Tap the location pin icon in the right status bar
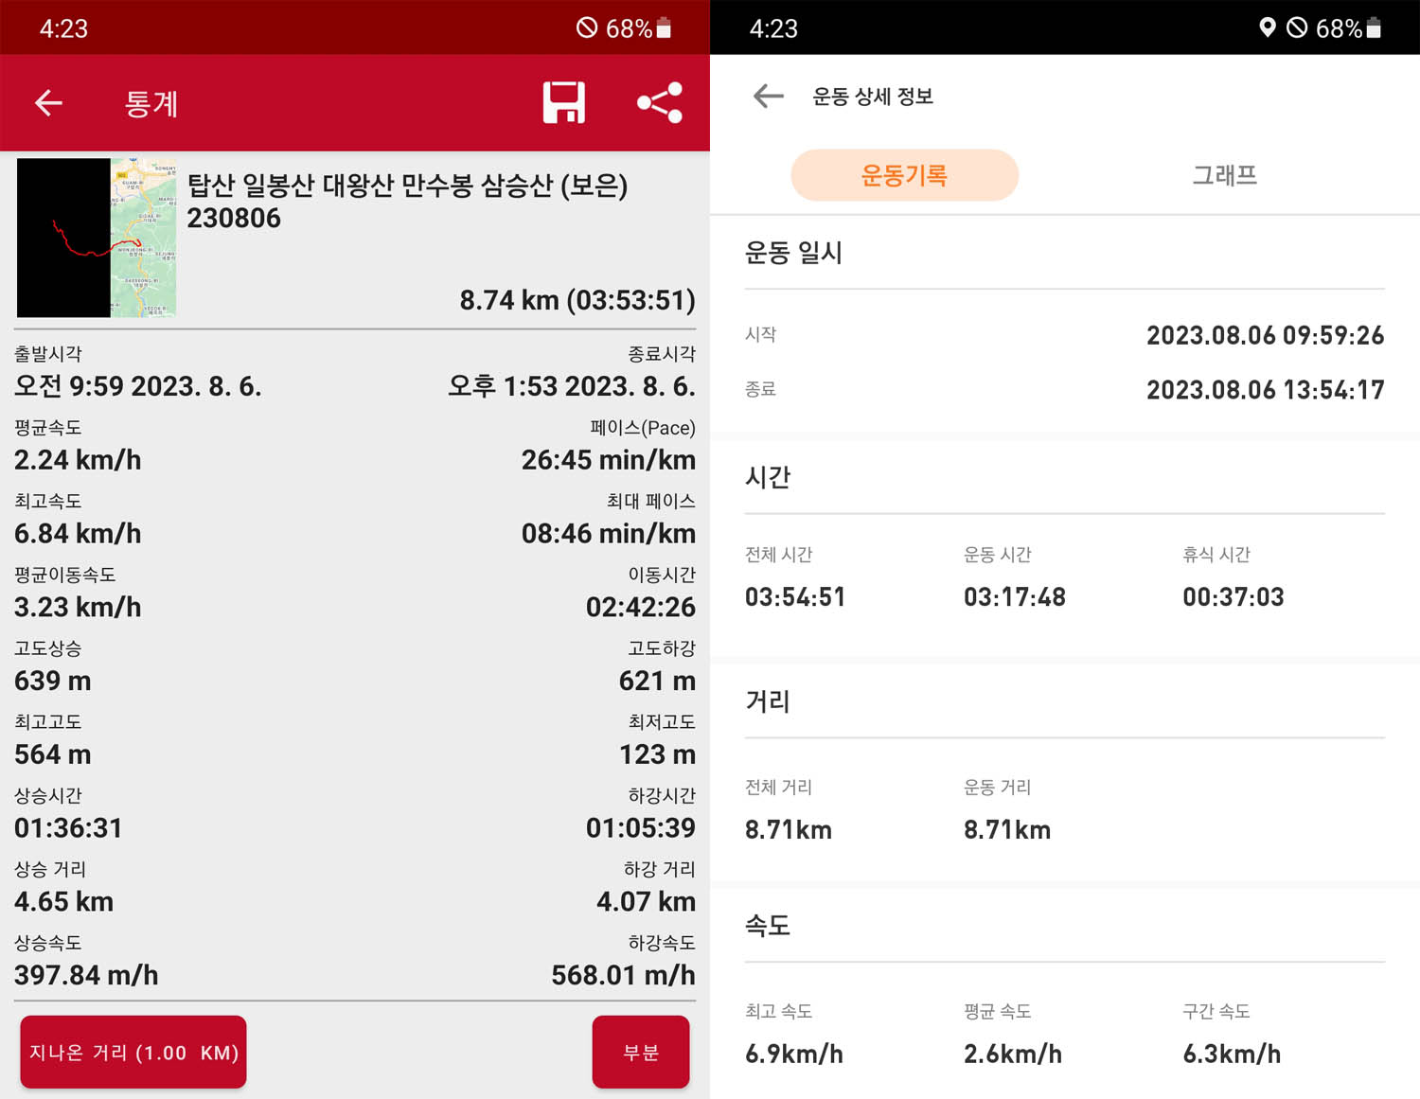This screenshot has width=1420, height=1099. pos(1267,27)
